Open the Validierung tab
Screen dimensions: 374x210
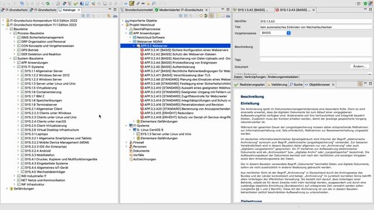(277, 85)
